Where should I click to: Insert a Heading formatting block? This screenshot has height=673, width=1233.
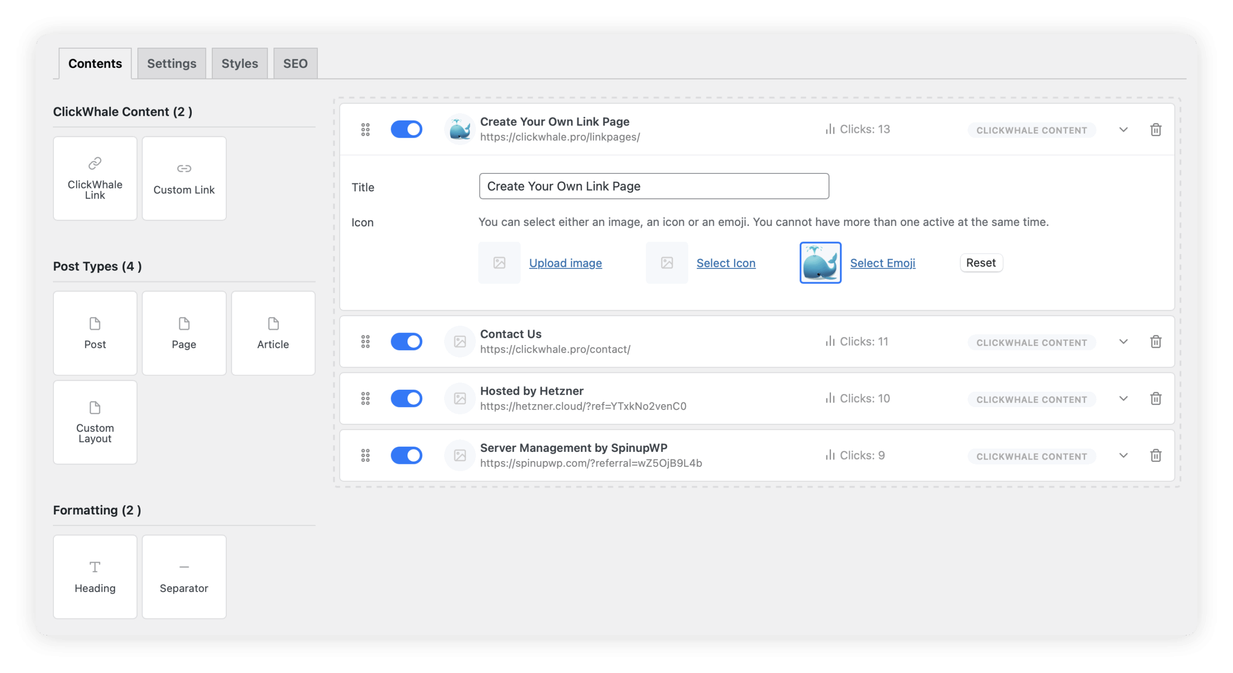coord(95,577)
